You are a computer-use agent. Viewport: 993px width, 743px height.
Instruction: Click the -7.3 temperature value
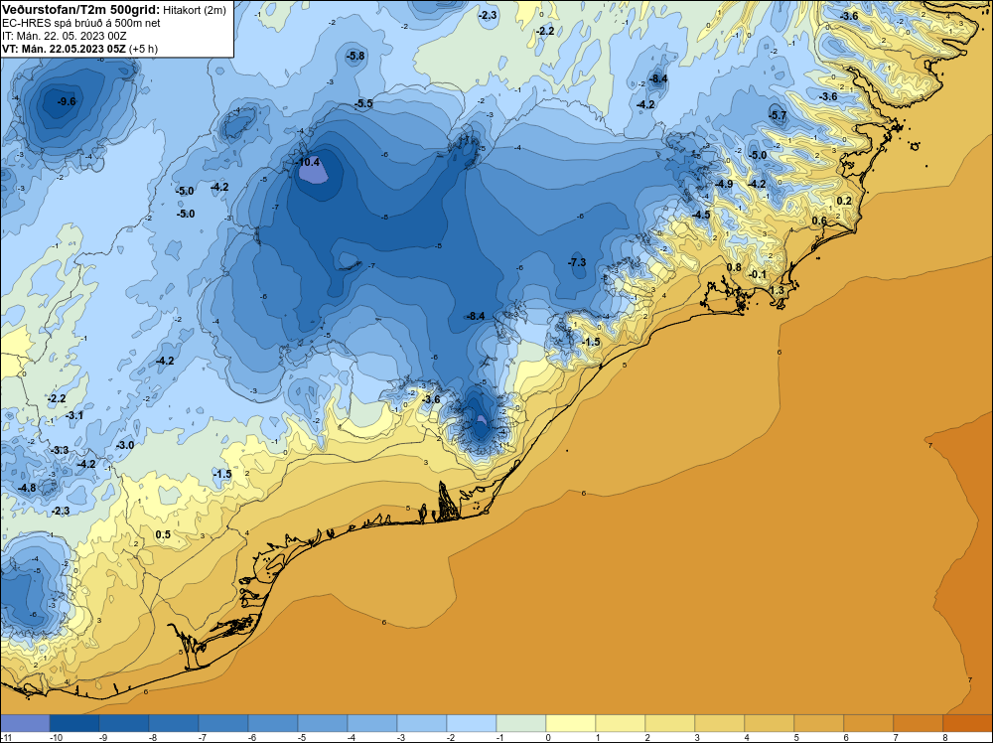pyautogui.click(x=577, y=262)
